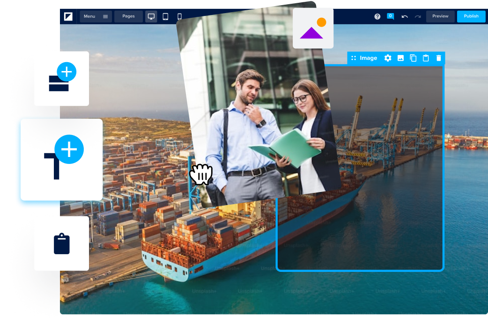Image resolution: width=488 pixels, height=327 pixels.
Task: Redo the last undone action
Action: 417,16
